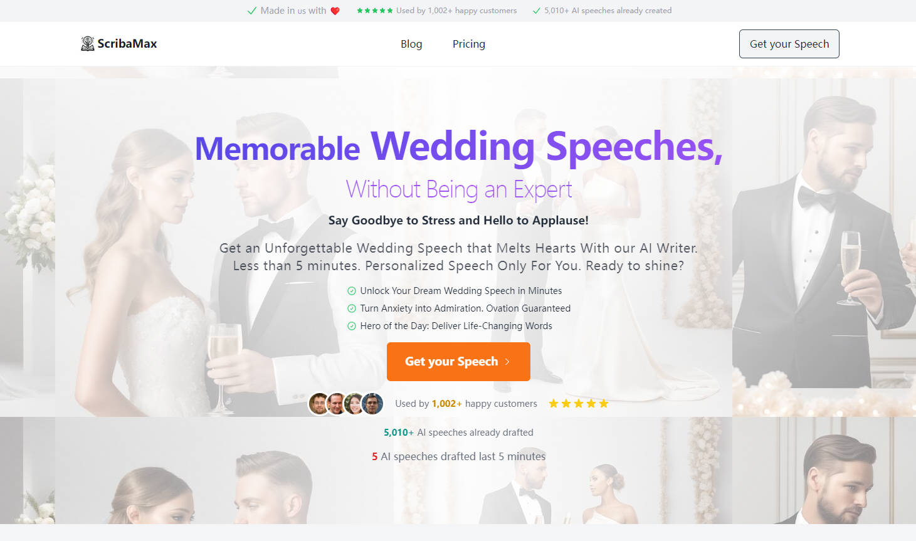This screenshot has height=541, width=916.
Task: Click the check icon beside 'Unlock Your Dream Wedding Speech'
Action: pos(352,291)
